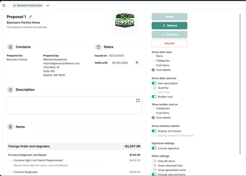This screenshot has height=176, width=246.
Task: Click the eye preview icon beside the tab
Action: (48, 6)
